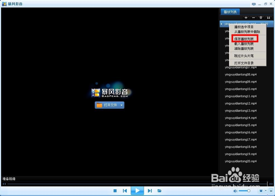Click on the playback seek bar
Image resolution: width=275 pixels, height=196 pixels.
137,184
